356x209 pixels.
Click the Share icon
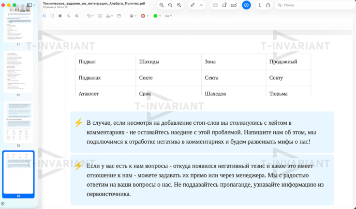[268, 5]
